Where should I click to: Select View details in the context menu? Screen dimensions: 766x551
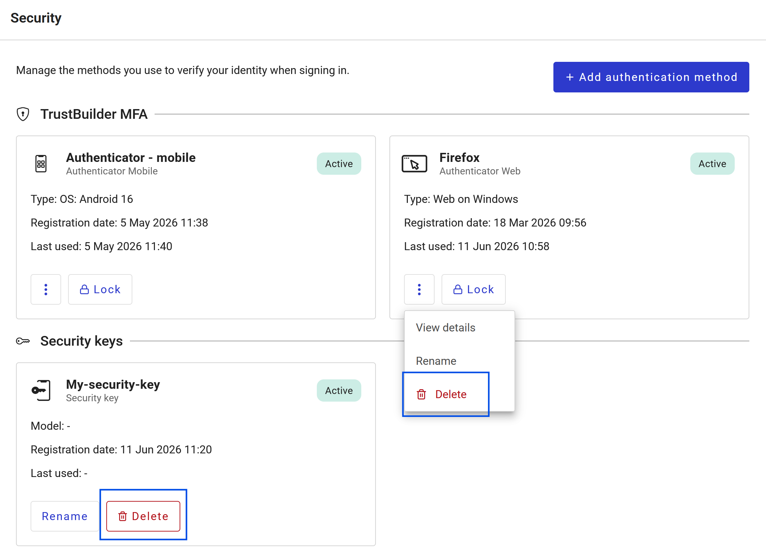(459, 328)
